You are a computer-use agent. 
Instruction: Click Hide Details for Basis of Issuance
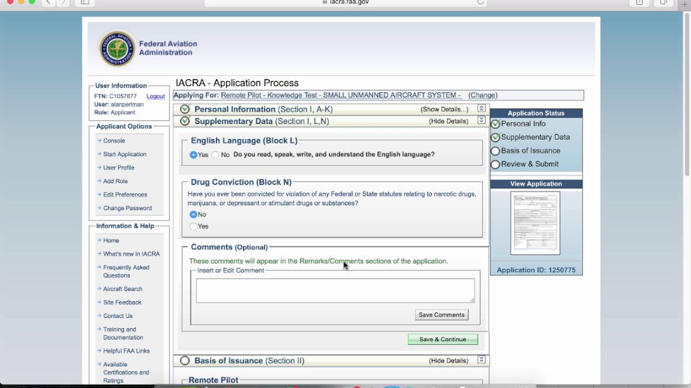point(449,361)
